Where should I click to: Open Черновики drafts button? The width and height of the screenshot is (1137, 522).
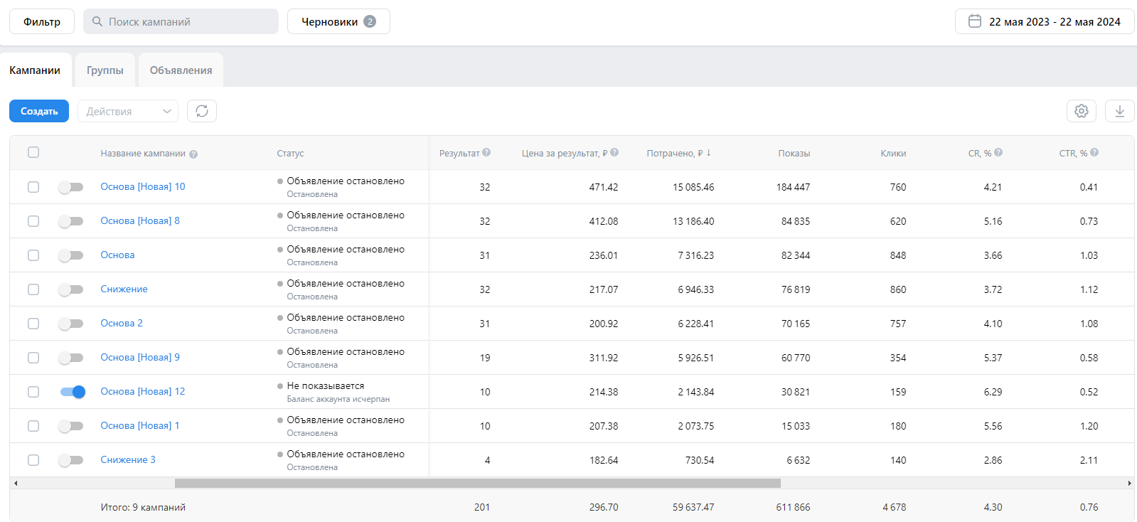pyautogui.click(x=338, y=21)
